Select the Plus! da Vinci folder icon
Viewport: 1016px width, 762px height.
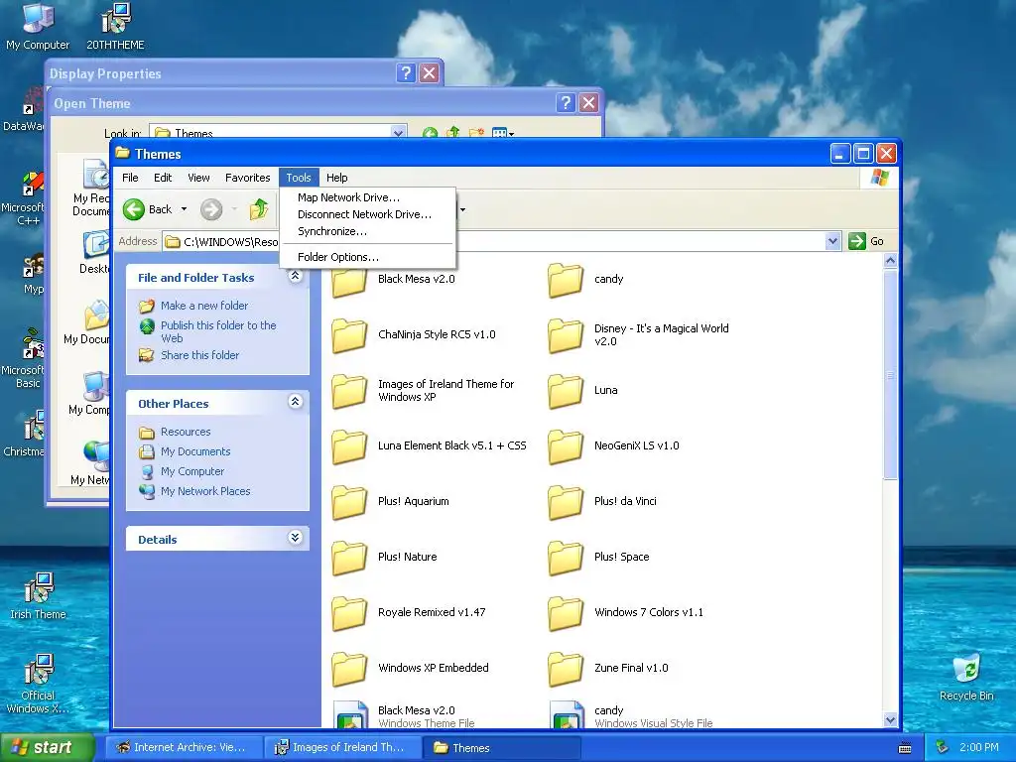[565, 503]
